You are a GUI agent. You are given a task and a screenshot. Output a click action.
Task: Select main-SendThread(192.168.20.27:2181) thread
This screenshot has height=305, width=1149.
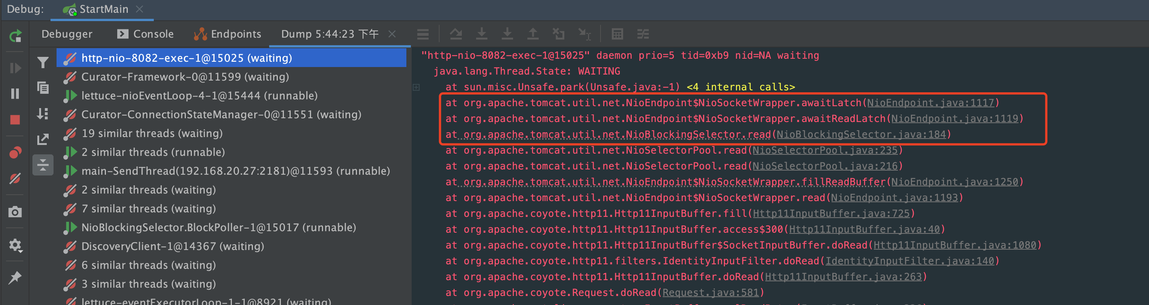pyautogui.click(x=231, y=171)
